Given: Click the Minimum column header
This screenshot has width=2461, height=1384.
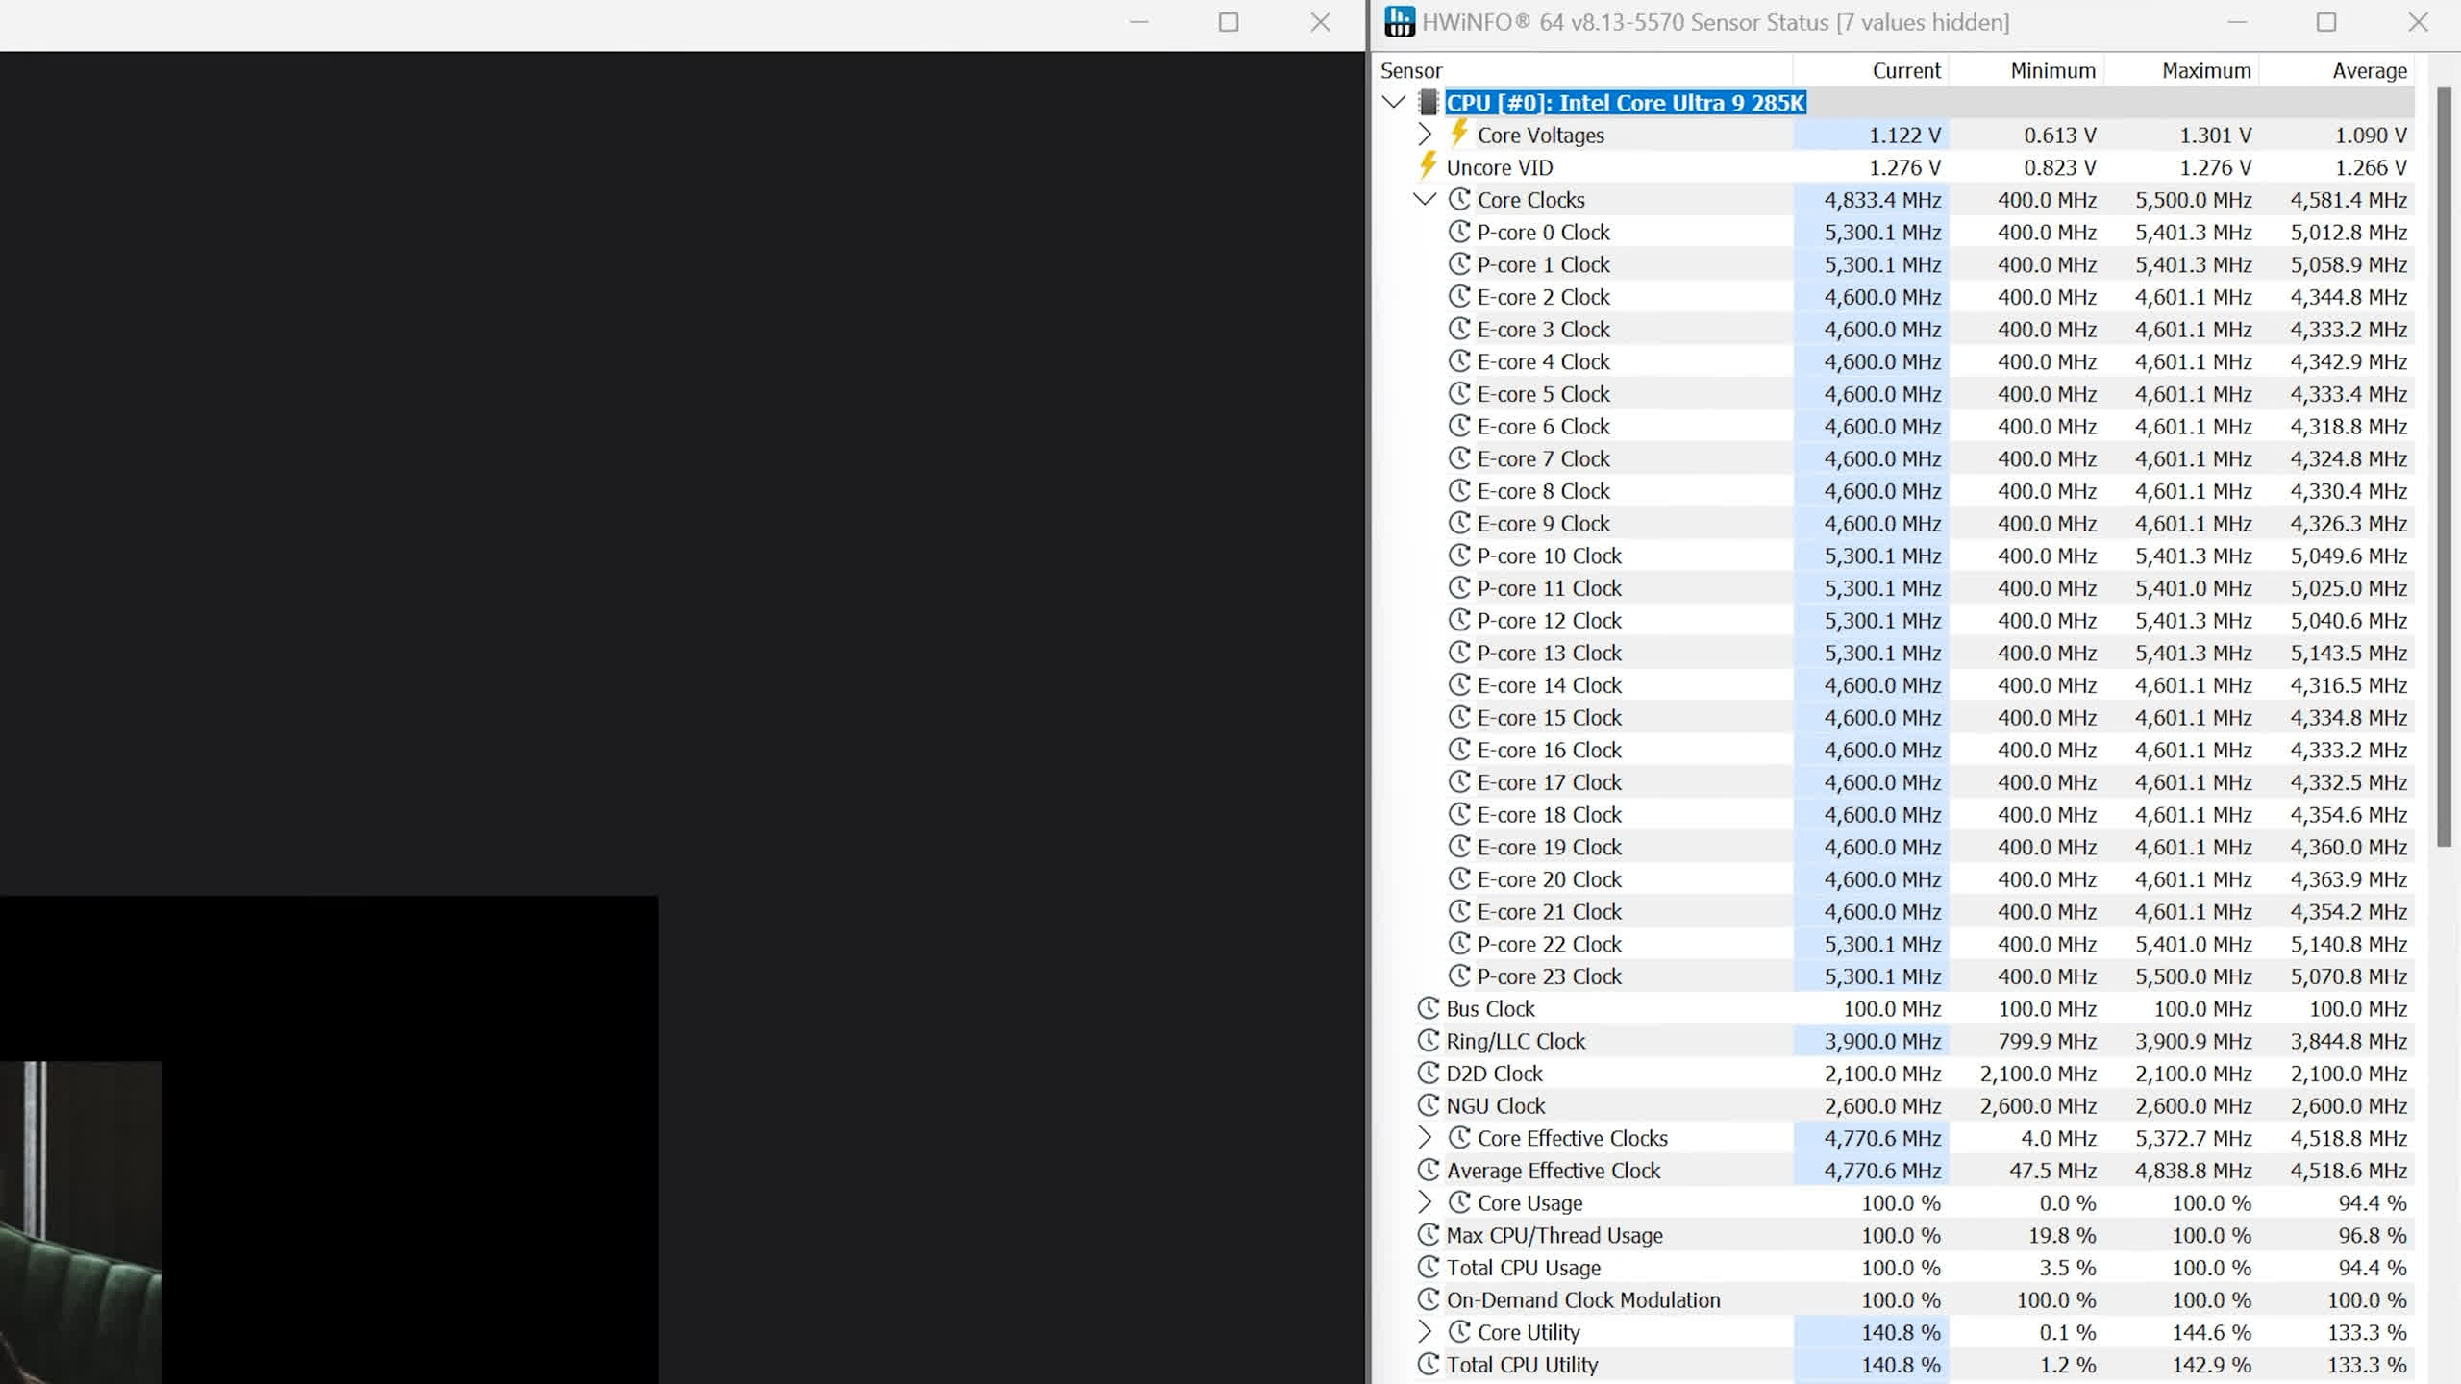Looking at the screenshot, I should pos(2026,70).
